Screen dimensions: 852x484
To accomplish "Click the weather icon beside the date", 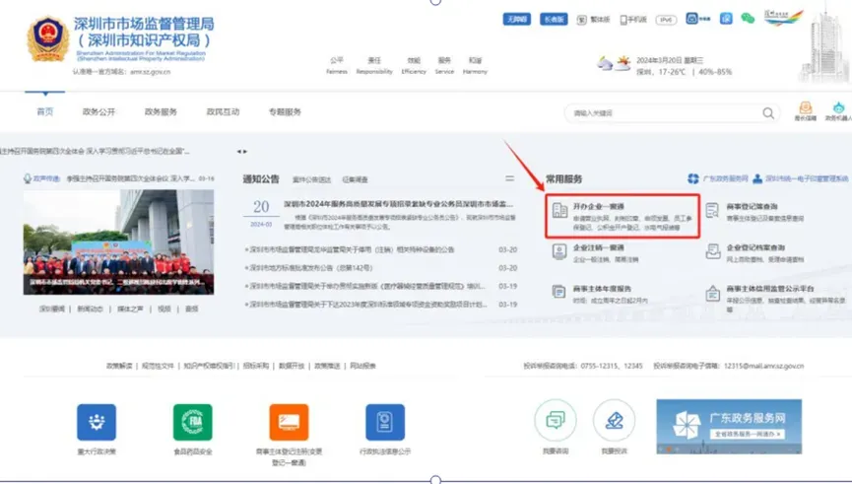I will [x=614, y=64].
